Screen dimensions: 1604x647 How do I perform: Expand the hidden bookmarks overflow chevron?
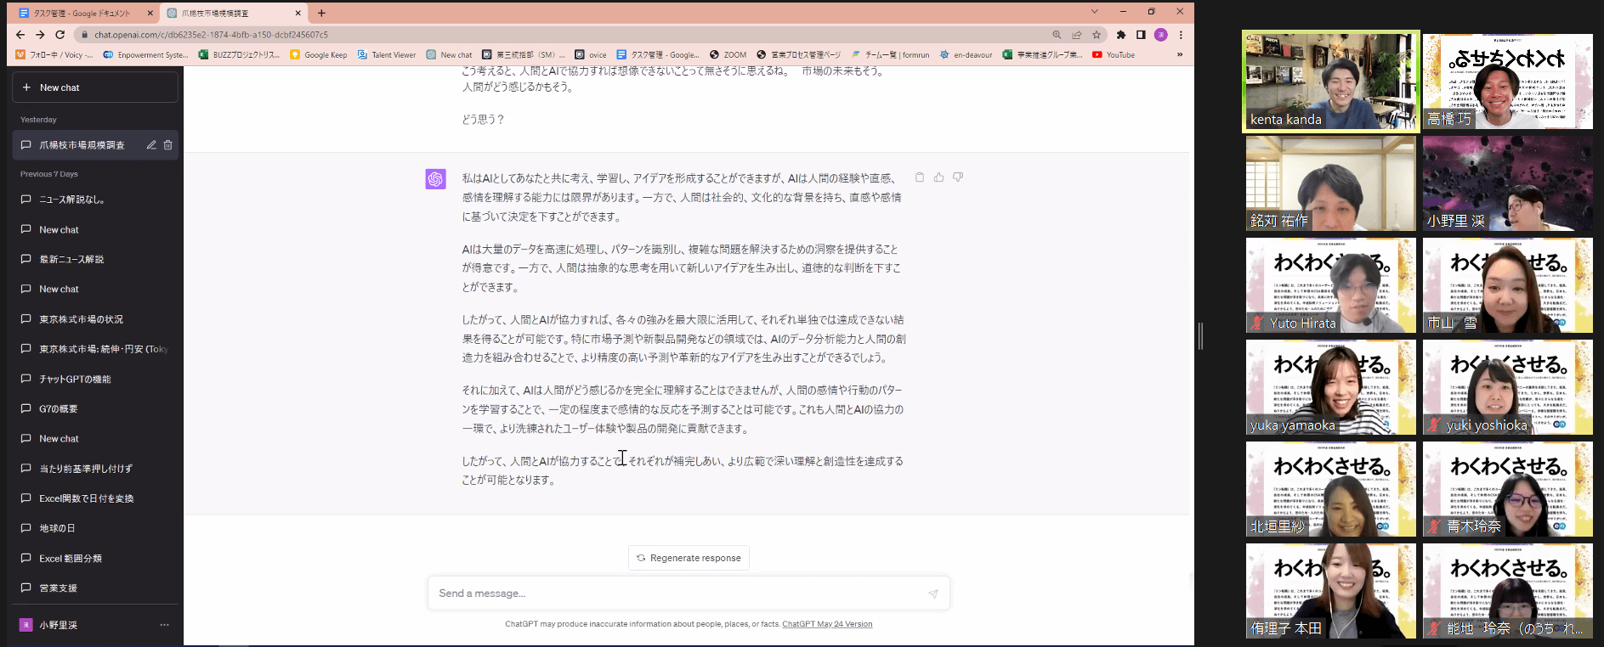tap(1179, 54)
